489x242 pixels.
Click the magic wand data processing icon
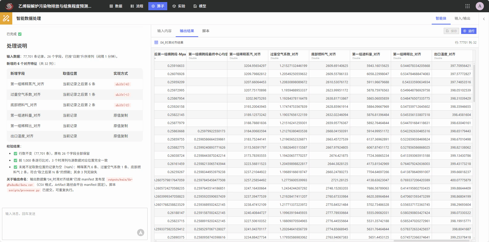[x=6, y=18]
